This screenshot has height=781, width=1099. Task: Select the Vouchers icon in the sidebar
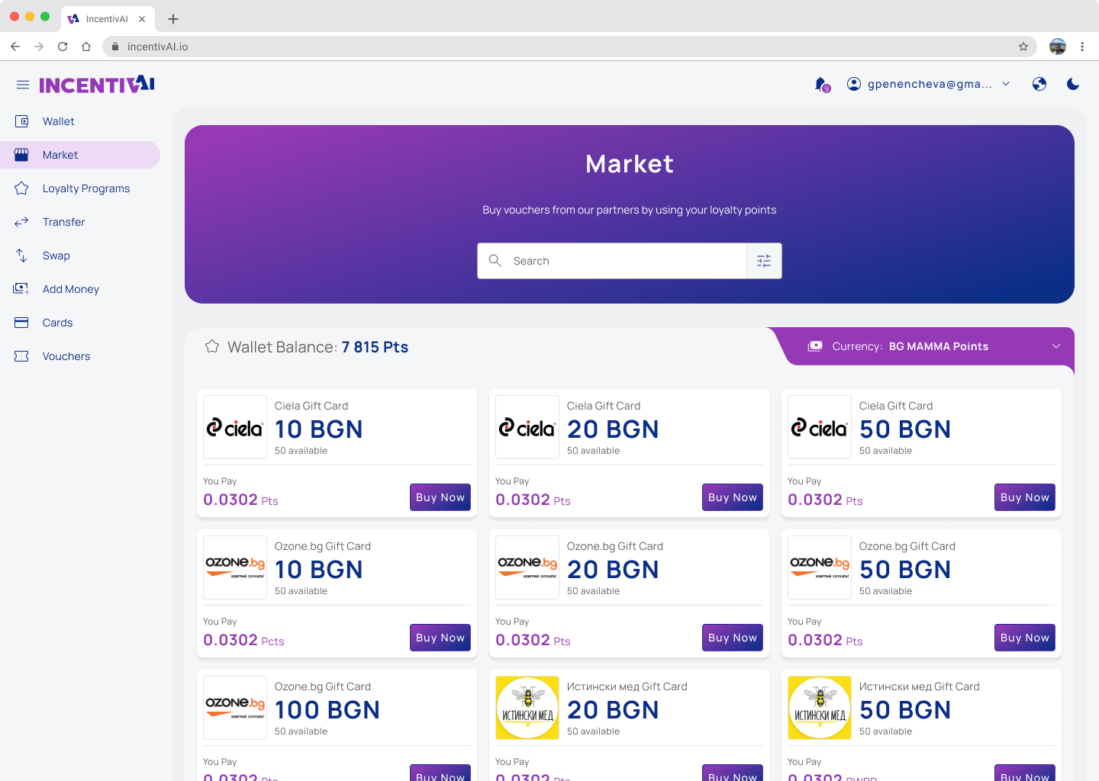[x=22, y=356]
